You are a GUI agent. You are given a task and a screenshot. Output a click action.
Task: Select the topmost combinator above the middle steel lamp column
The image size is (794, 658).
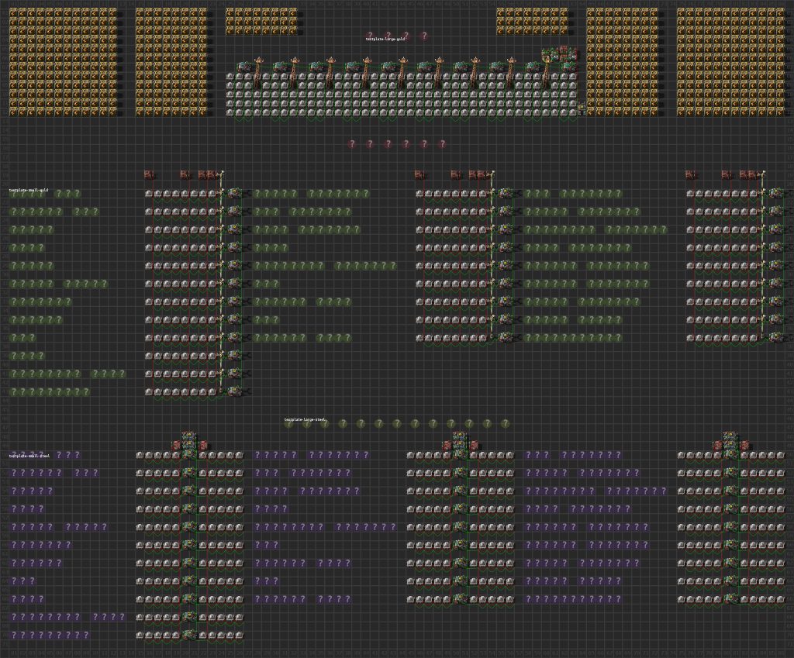pos(459,436)
